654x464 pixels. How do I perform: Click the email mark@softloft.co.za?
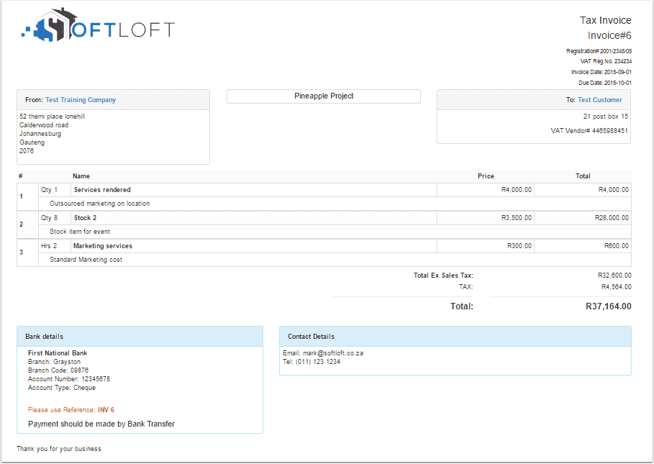(x=333, y=353)
